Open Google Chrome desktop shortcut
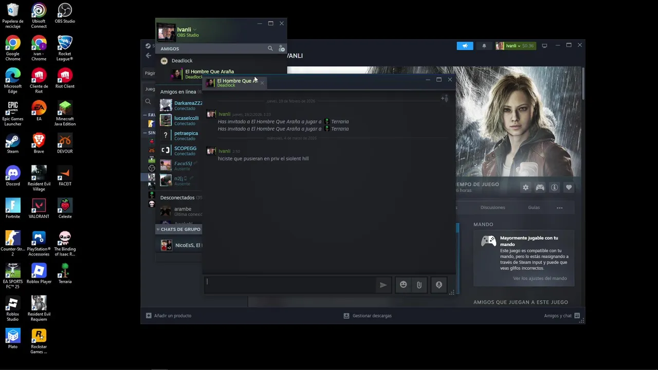Screen dimensions: 658x370 click(13, 48)
